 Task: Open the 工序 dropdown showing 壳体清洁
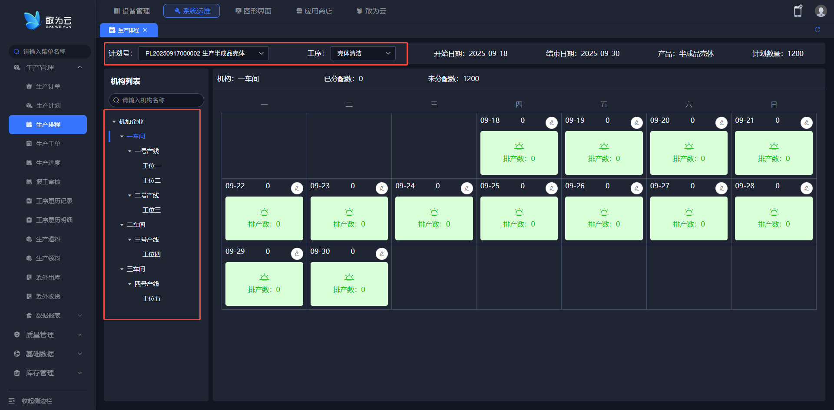click(363, 53)
